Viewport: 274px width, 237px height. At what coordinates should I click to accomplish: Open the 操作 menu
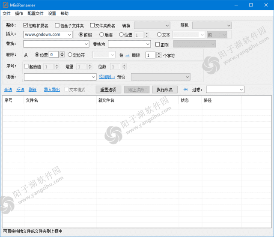click(x=19, y=13)
